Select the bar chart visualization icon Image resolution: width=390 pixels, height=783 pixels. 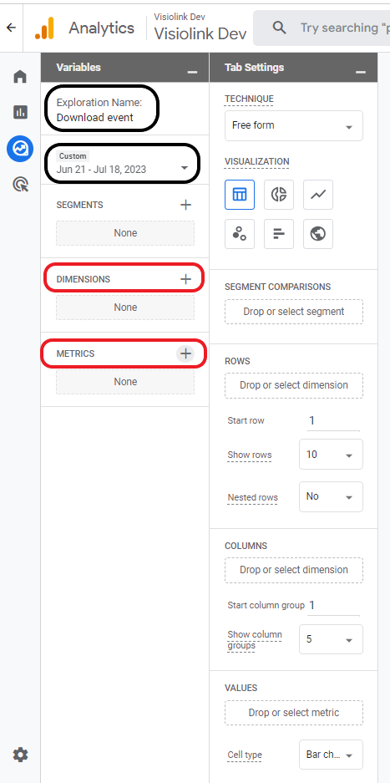click(279, 234)
